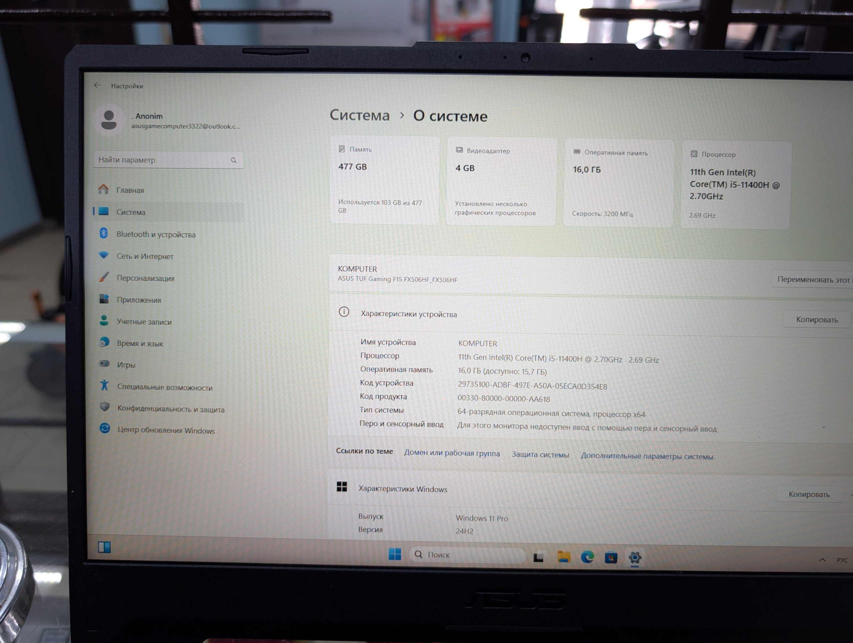Open Дополнительные параметры системы link

647,456
